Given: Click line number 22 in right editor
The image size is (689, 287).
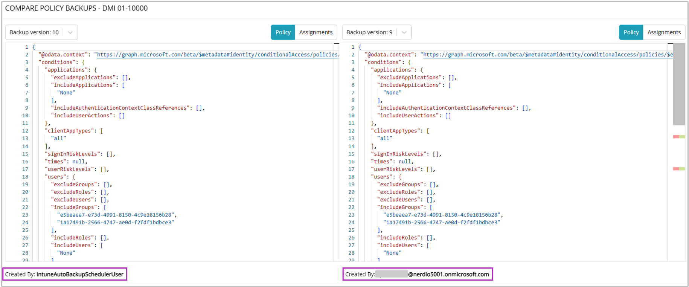Looking at the screenshot, I should [x=351, y=207].
